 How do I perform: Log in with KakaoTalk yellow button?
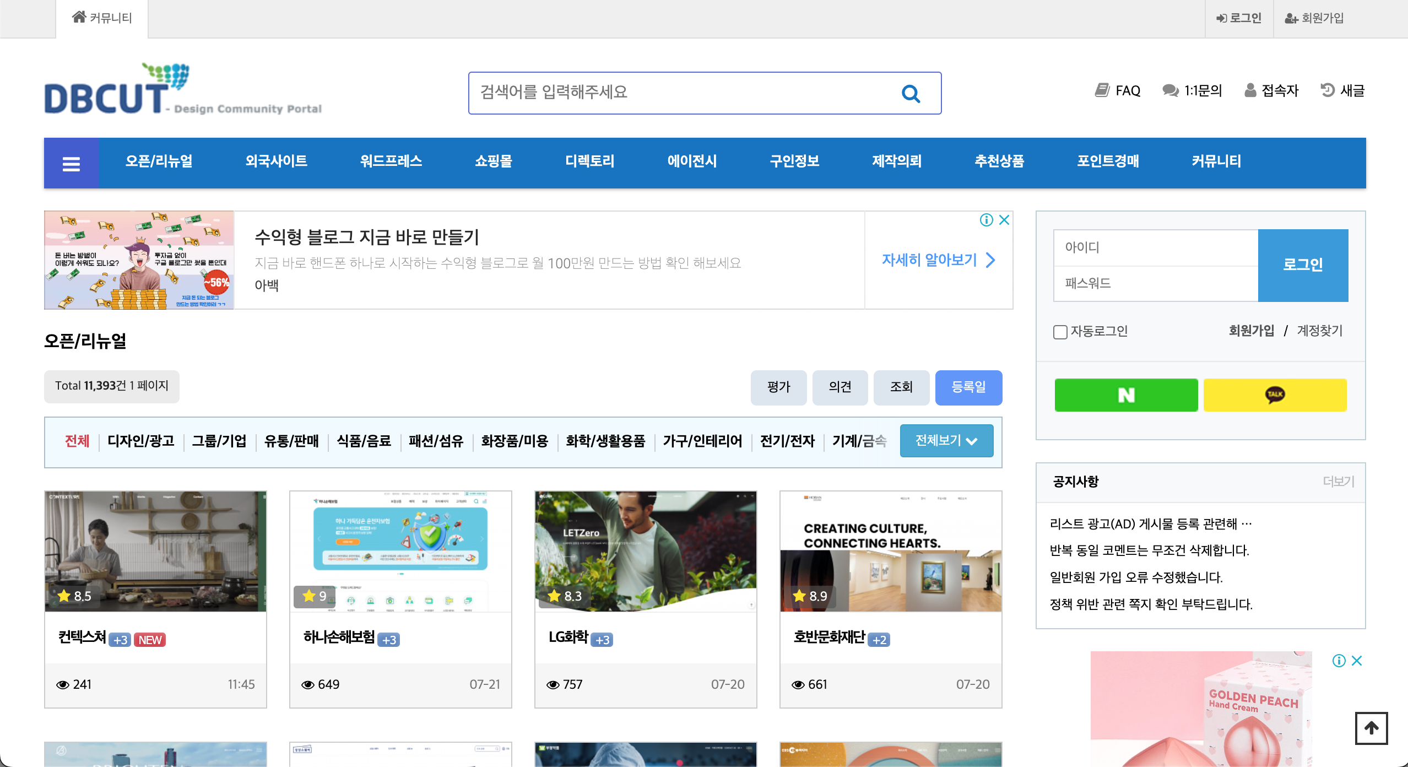tap(1275, 395)
